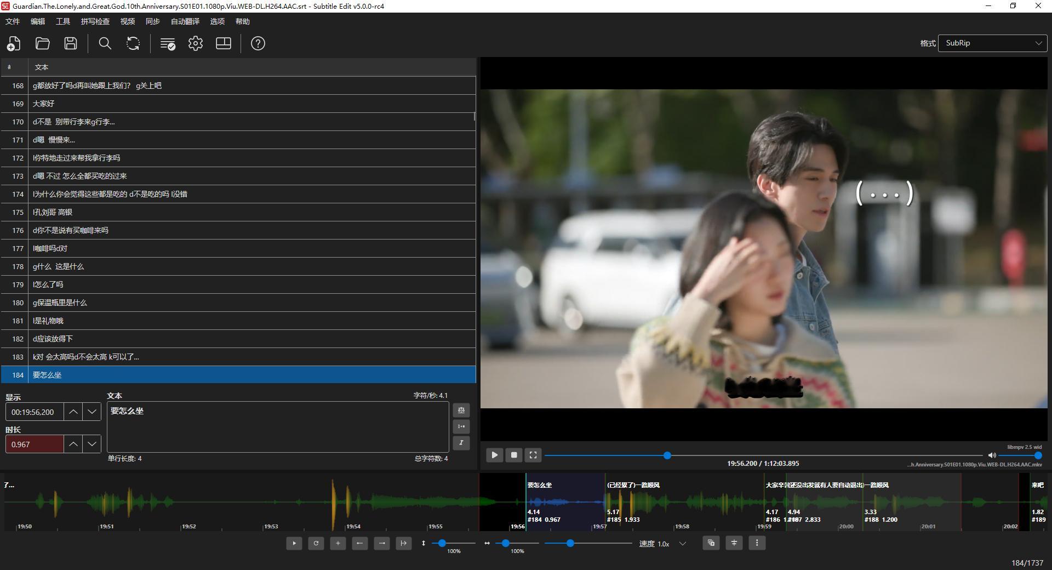The height and width of the screenshot is (570, 1052).
Task: Open the 拼写检查 menu
Action: point(95,21)
